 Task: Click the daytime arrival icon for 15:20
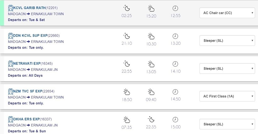(151, 8)
